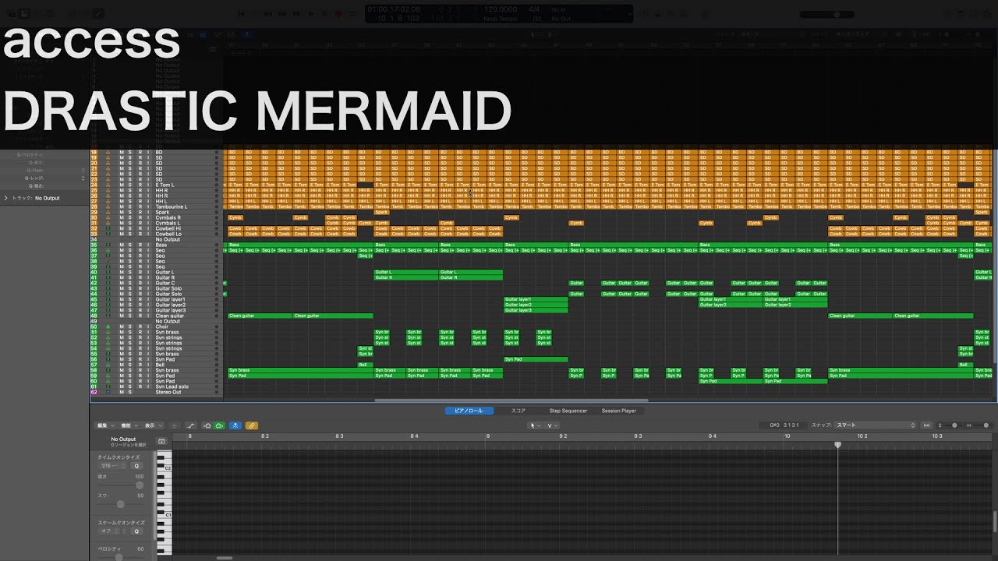Click the Cowbell Hi track icon

[108, 228]
